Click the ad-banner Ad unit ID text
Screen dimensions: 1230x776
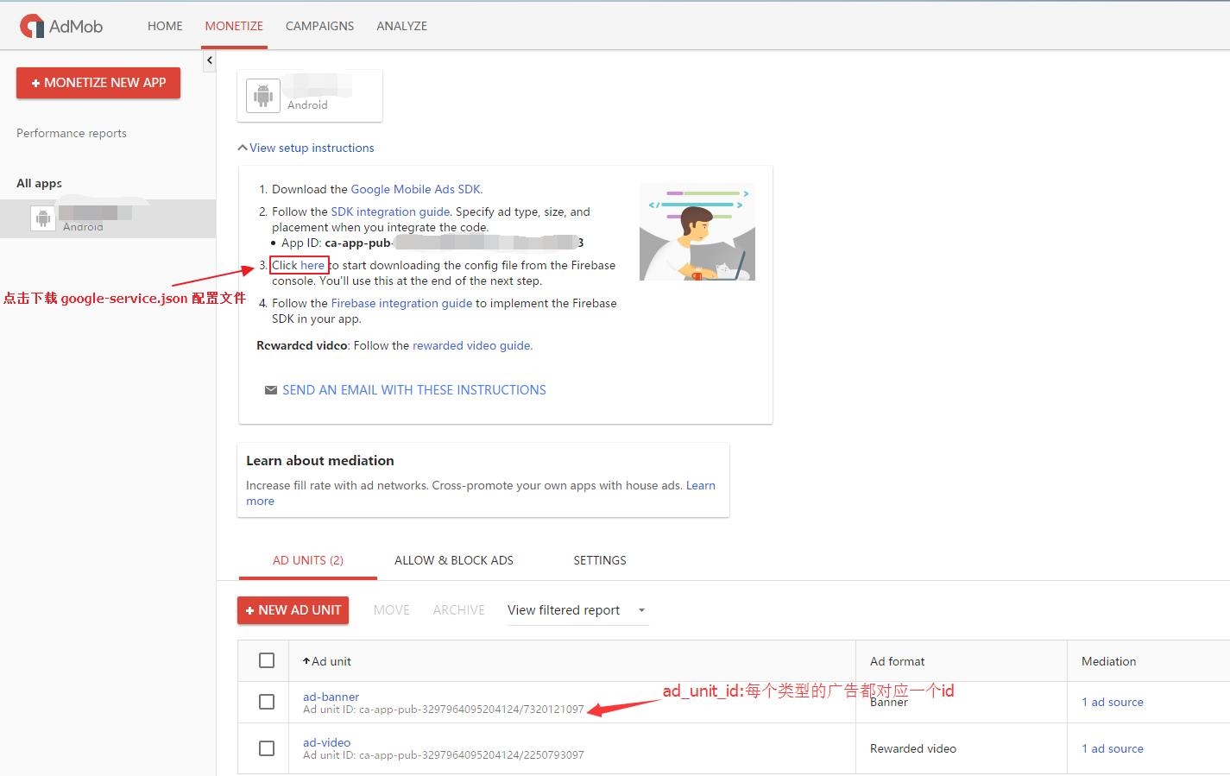444,710
